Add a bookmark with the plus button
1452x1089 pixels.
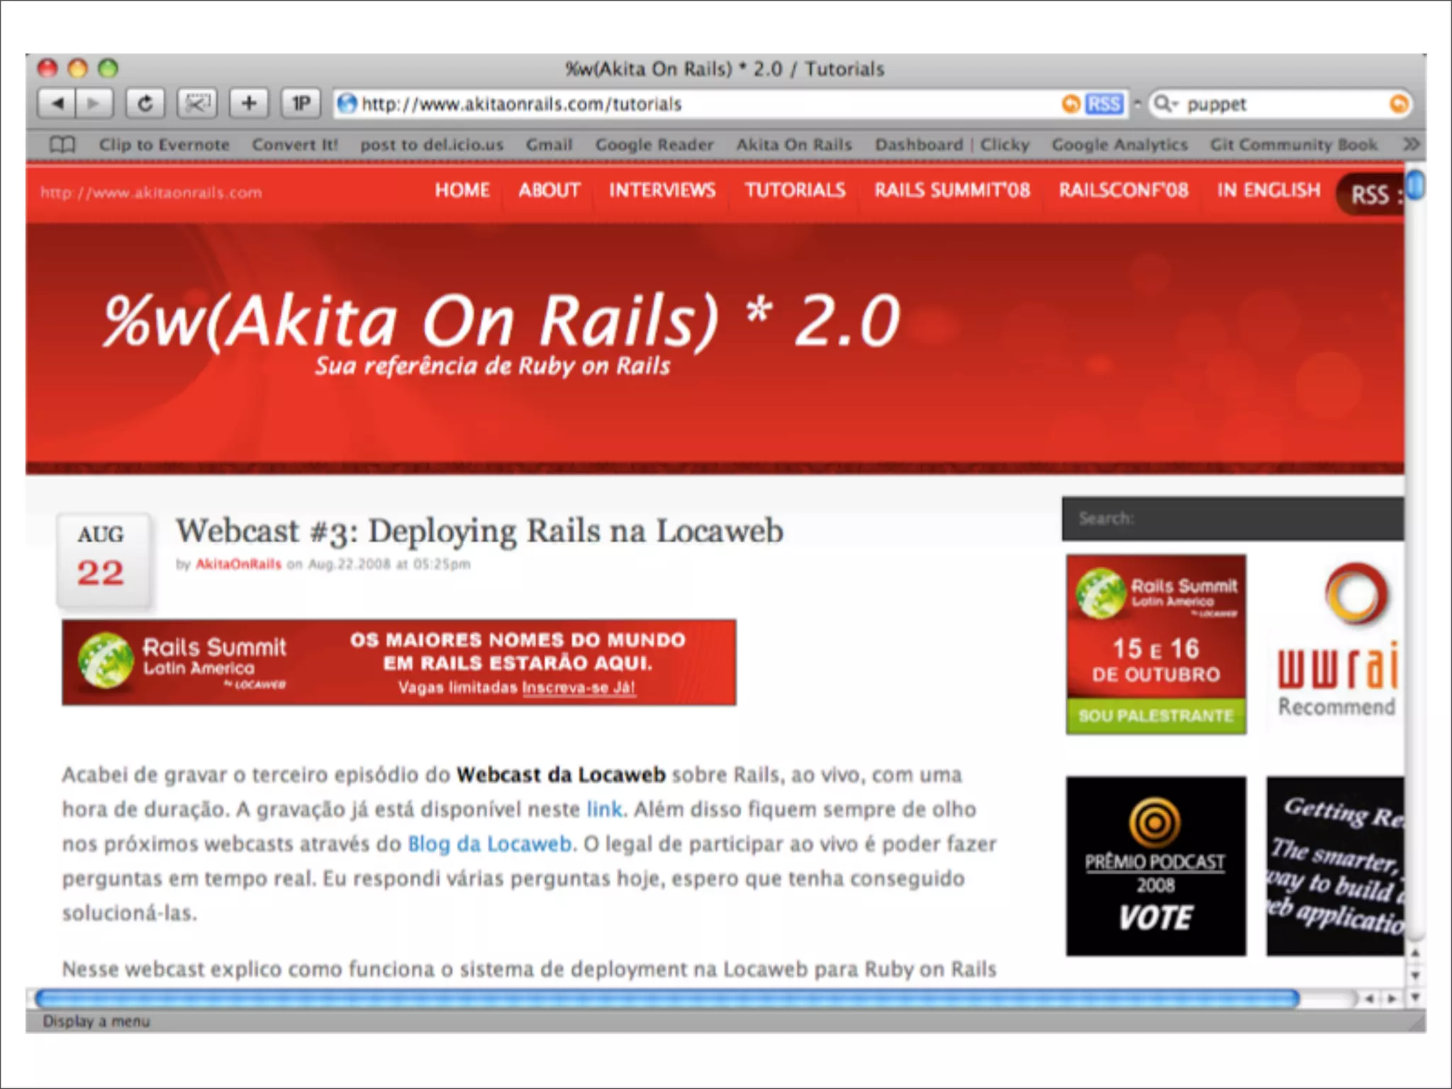tap(249, 104)
